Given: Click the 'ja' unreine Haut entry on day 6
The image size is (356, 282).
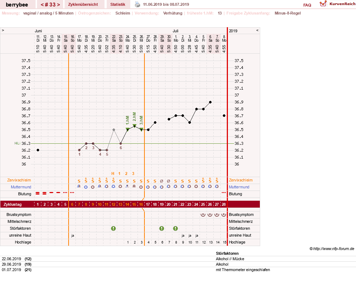Looking at the screenshot, I should (73, 236).
